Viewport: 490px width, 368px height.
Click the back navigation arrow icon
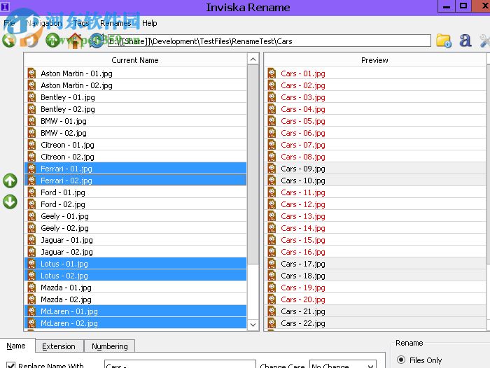pyautogui.click(x=9, y=41)
